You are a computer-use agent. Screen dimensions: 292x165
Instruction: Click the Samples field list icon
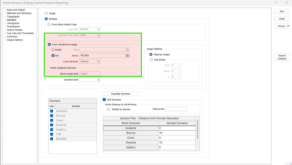click(x=98, y=80)
